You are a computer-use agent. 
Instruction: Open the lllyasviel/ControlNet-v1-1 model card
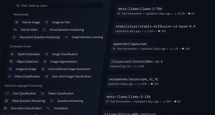137,61
